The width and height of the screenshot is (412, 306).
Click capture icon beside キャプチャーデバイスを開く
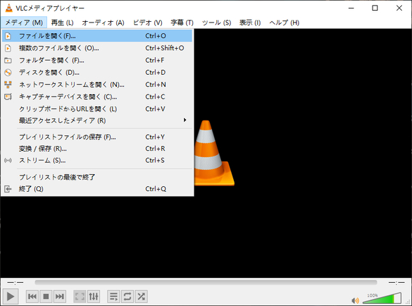tap(8, 97)
